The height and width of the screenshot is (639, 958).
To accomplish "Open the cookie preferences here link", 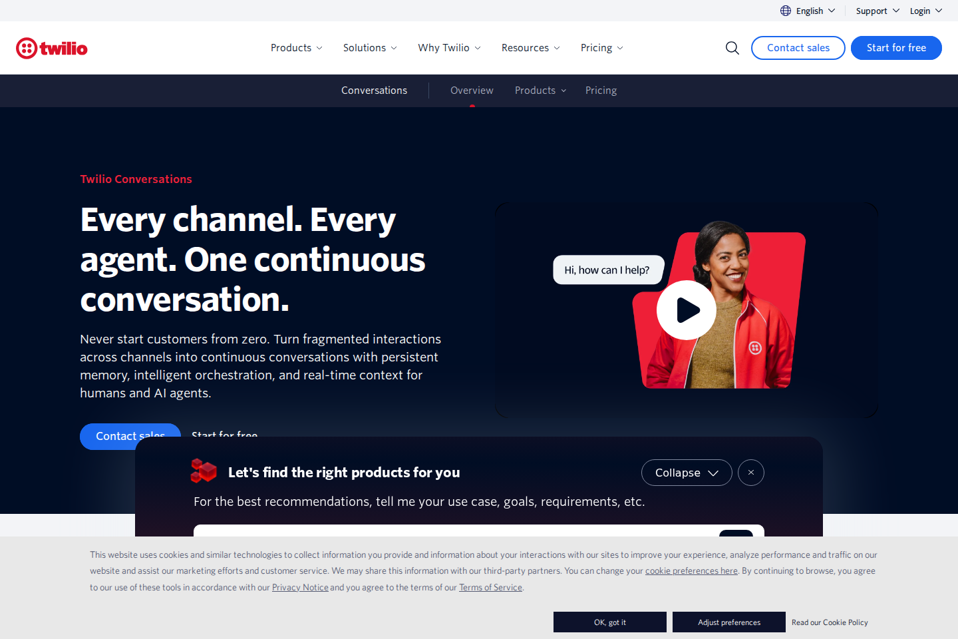I will click(691, 571).
